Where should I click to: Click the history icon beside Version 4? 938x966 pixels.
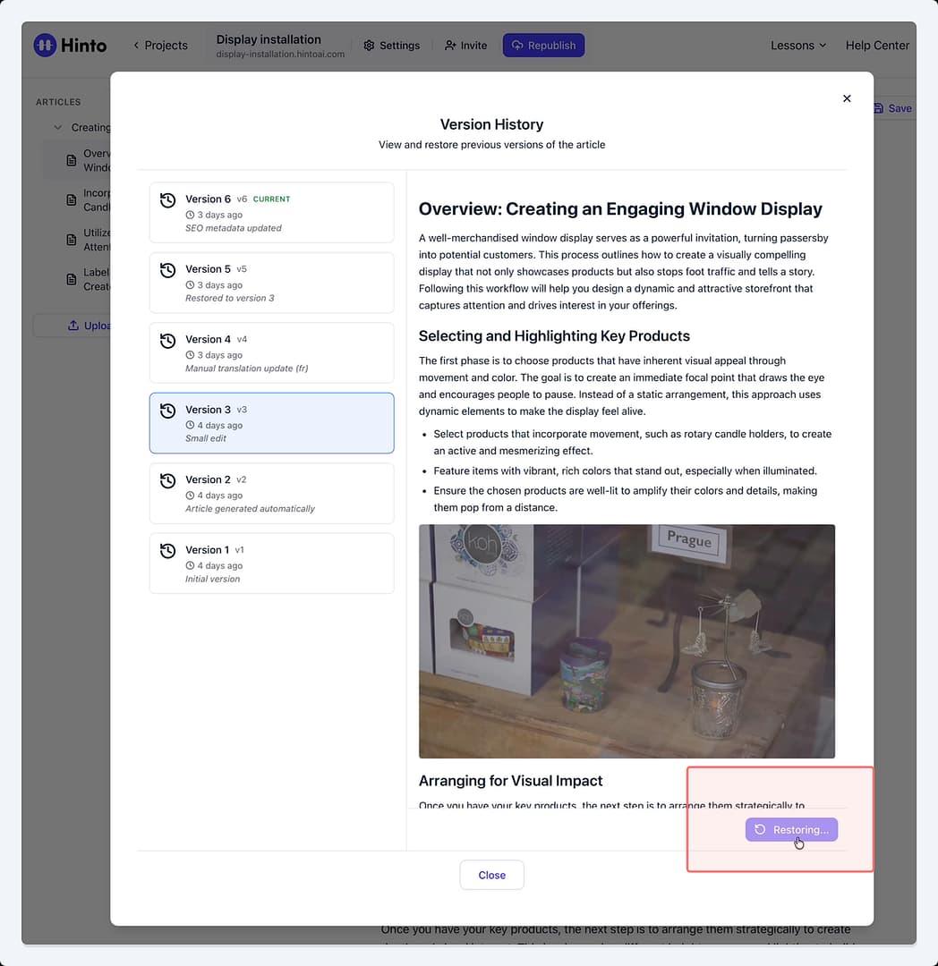(x=167, y=341)
